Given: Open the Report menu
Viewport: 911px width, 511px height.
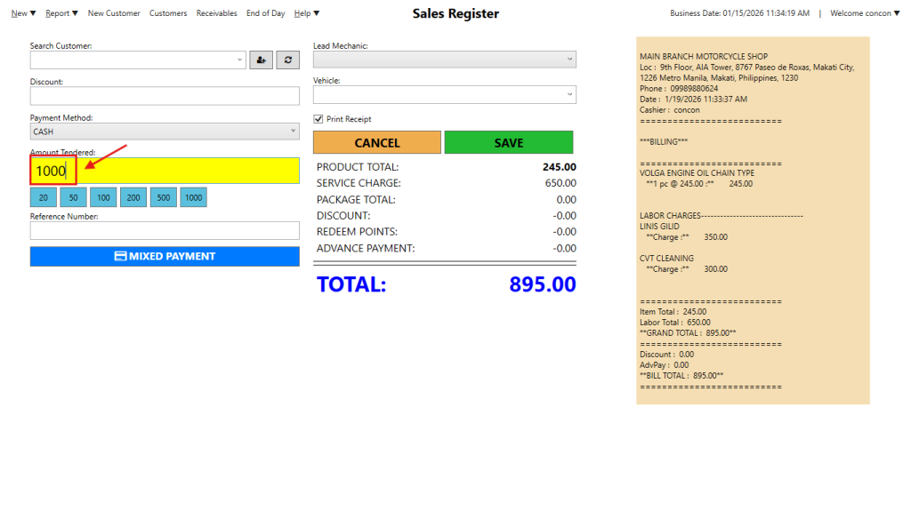Looking at the screenshot, I should click(61, 13).
